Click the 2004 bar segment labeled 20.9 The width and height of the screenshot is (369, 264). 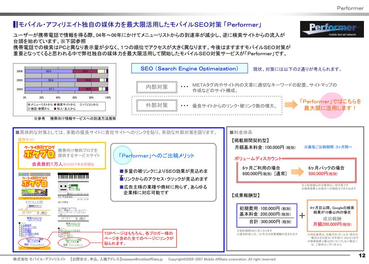click(88, 89)
